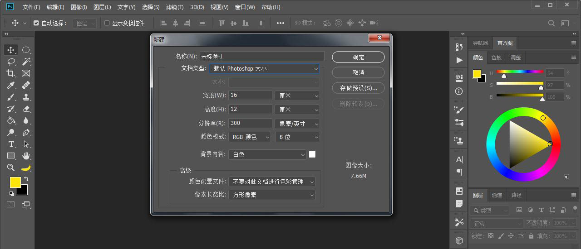Select the Elliptical Marquee tool
Viewport: 581px width, 249px height.
click(26, 50)
